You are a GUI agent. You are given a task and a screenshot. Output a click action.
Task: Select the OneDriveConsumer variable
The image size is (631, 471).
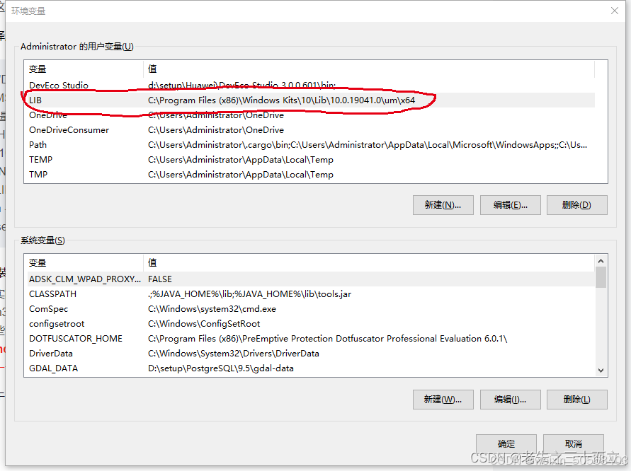pos(85,129)
